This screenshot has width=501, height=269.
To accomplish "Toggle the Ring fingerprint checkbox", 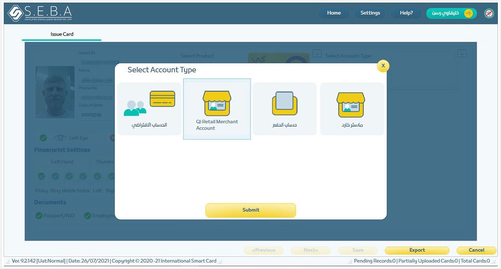I will coord(55,176).
